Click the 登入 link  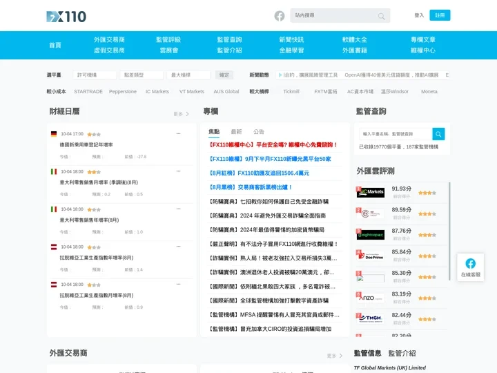pos(419,15)
